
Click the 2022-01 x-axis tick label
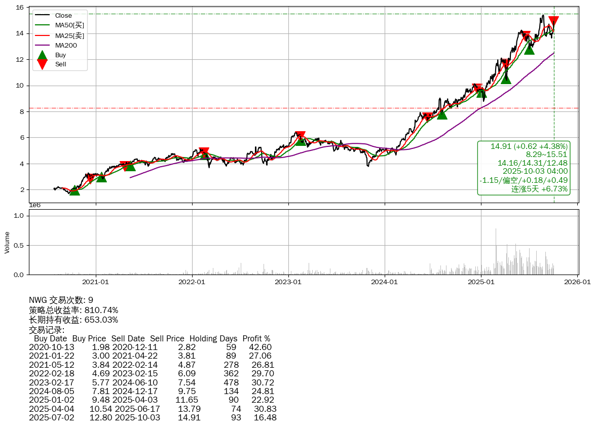(x=192, y=282)
